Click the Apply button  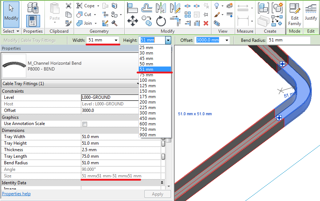click(x=157, y=194)
